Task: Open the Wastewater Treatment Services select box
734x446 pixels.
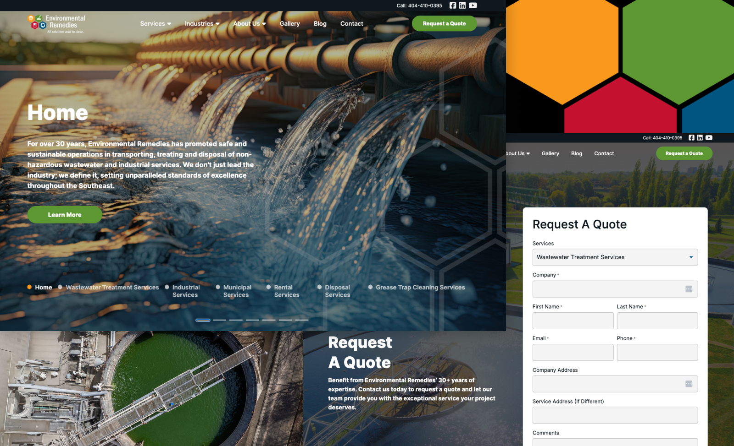Action: click(x=615, y=257)
